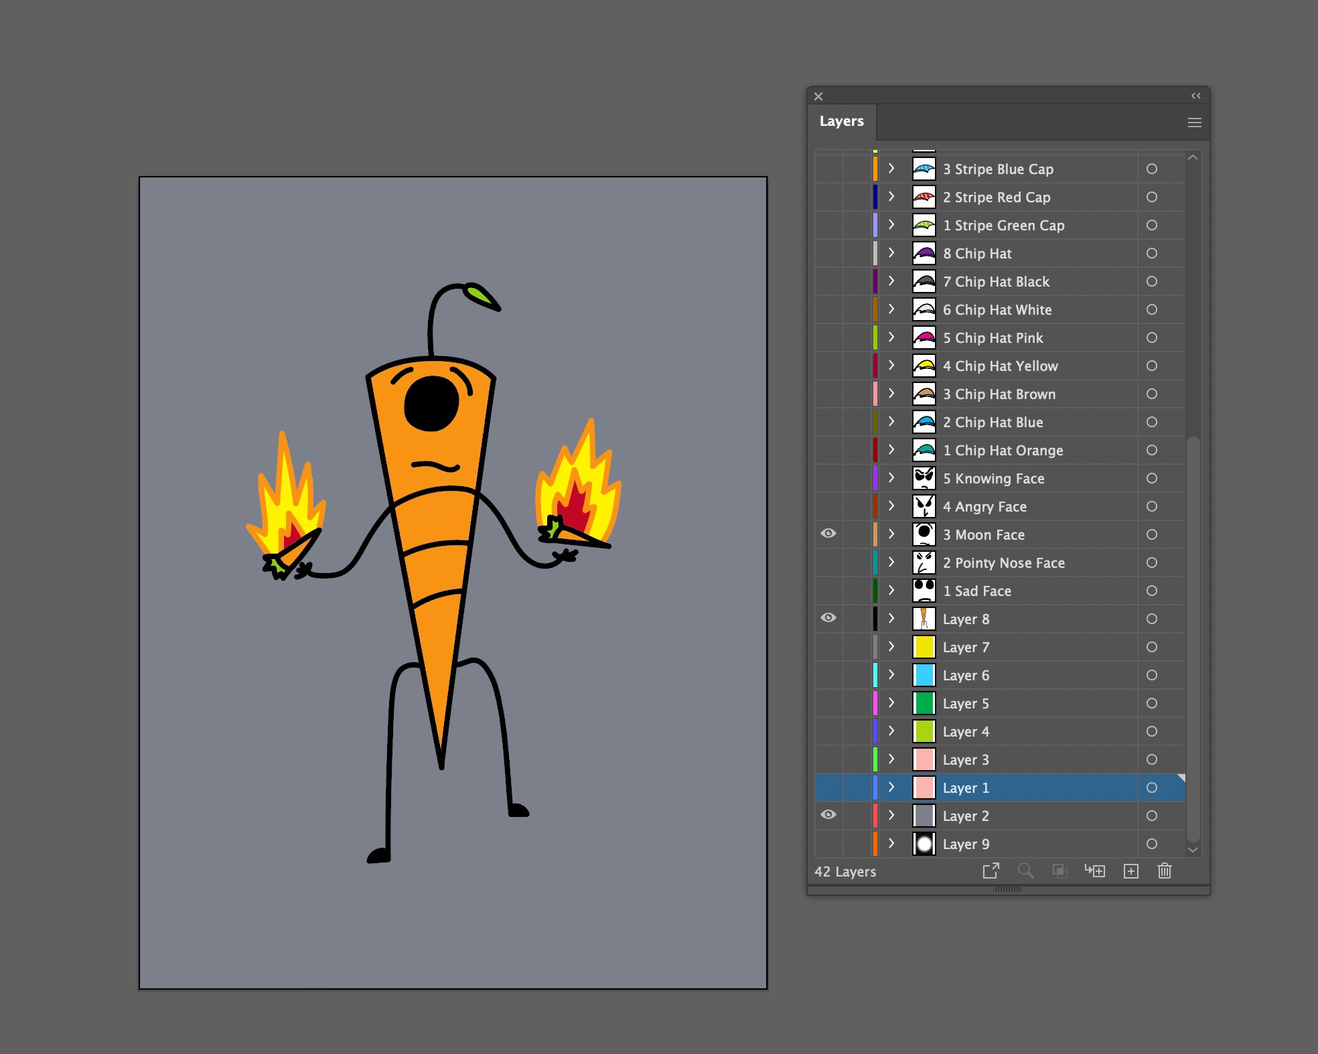Hide the 3 Moon Face layer
This screenshot has width=1318, height=1054.
point(828,534)
